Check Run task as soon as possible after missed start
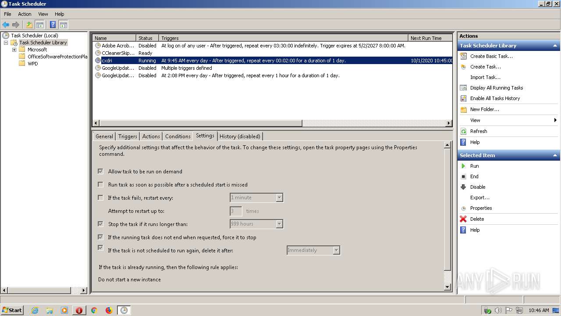This screenshot has width=561, height=316. click(100, 184)
